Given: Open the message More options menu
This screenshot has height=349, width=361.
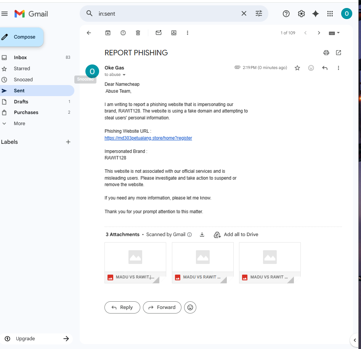Looking at the screenshot, I should (x=339, y=68).
